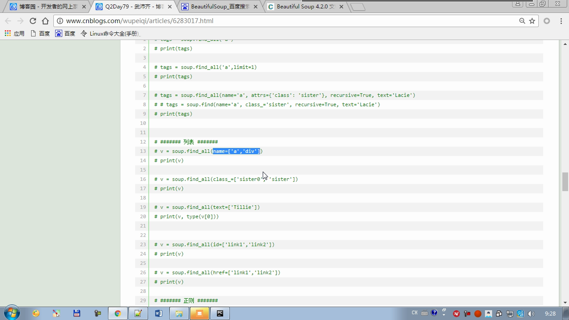This screenshot has height=320, width=569.
Task: Open the Windows Start menu
Action: point(12,313)
